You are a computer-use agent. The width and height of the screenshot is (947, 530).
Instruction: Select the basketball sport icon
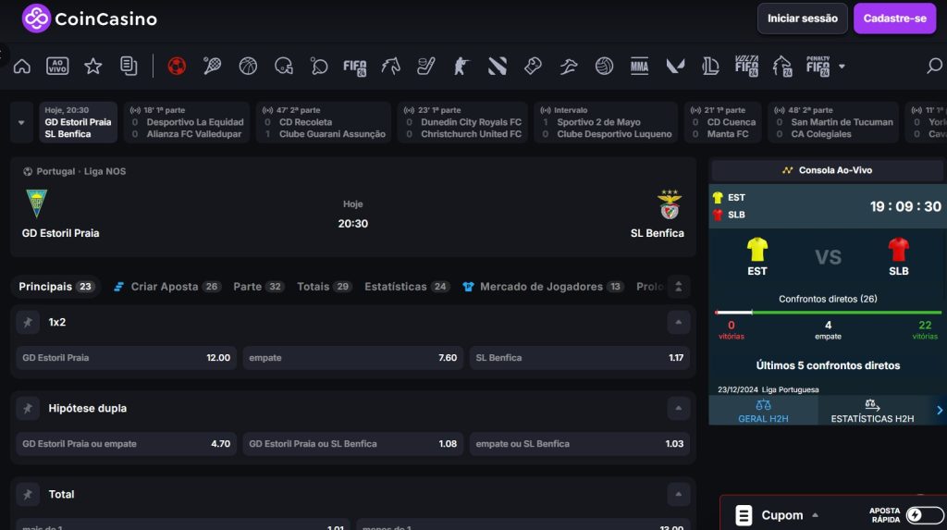tap(248, 66)
